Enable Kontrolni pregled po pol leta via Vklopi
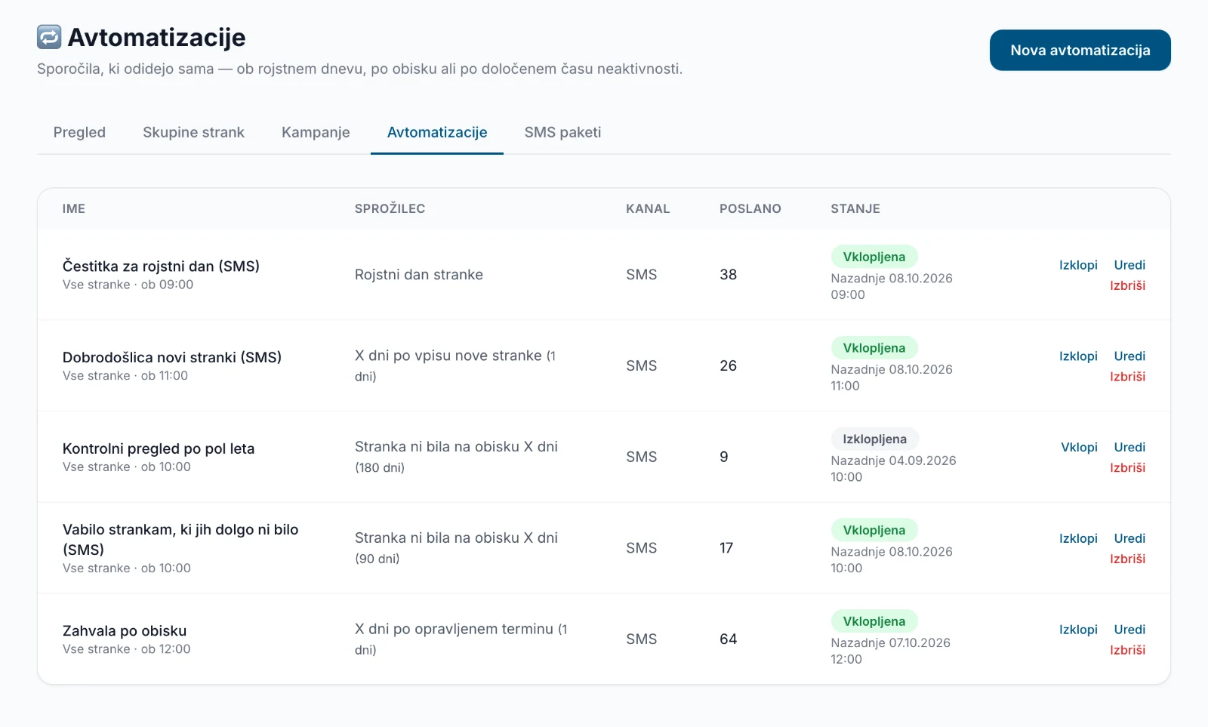This screenshot has height=727, width=1208. (x=1079, y=448)
